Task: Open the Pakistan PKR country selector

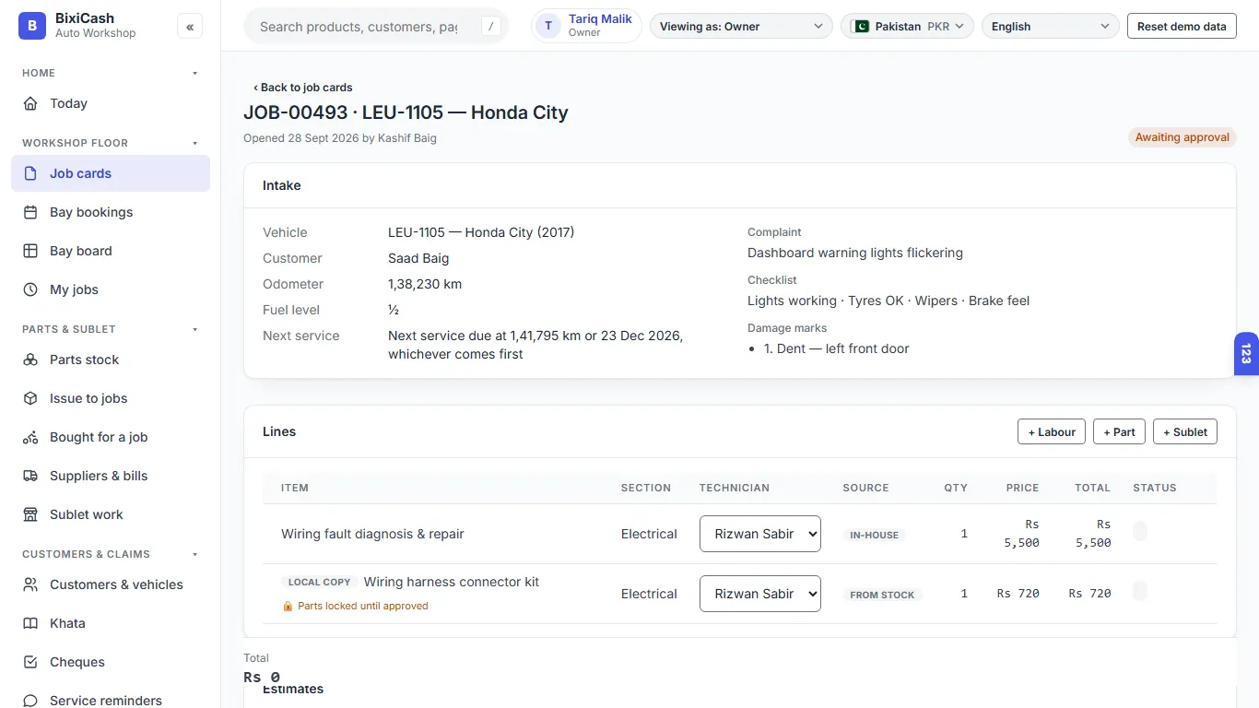Action: (x=907, y=27)
